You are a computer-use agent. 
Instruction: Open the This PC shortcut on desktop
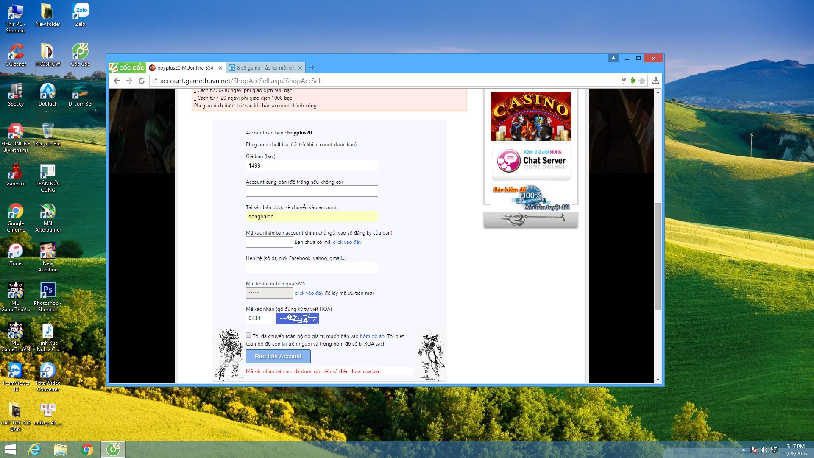(x=16, y=18)
